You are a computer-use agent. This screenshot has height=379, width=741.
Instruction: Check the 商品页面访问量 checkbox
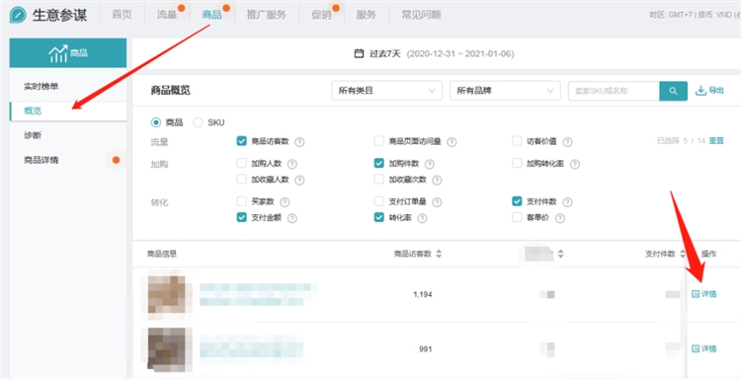[x=379, y=141]
